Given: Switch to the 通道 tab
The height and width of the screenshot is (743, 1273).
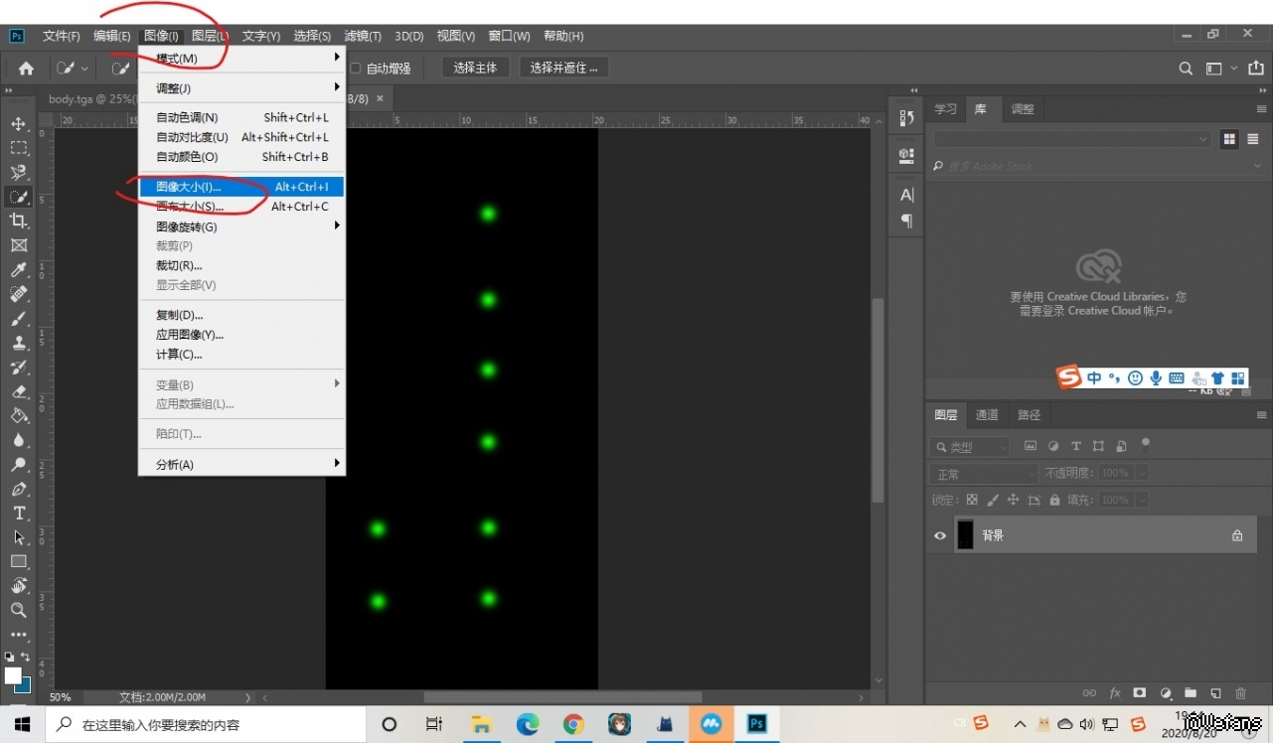Looking at the screenshot, I should [x=987, y=415].
